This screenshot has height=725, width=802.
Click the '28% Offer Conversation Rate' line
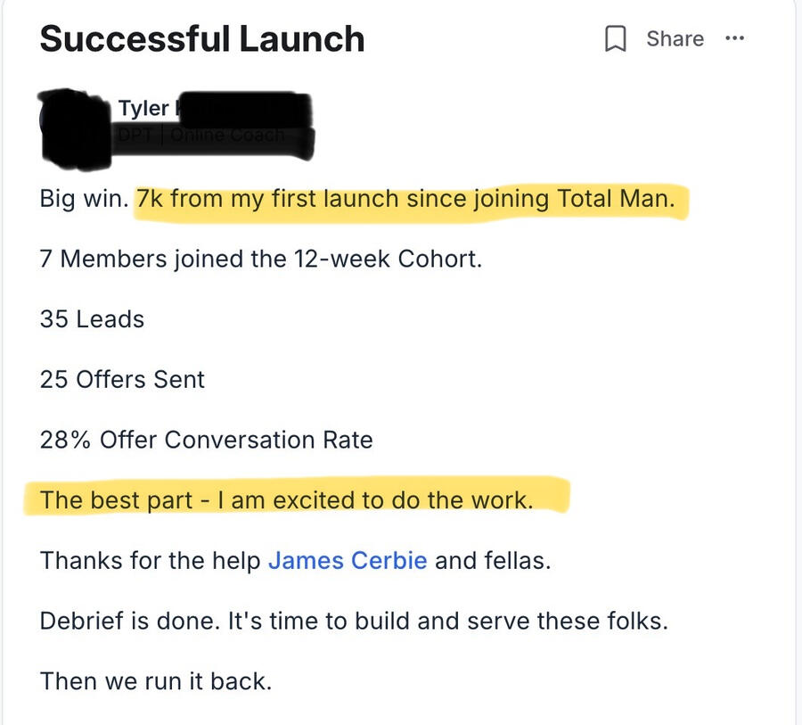(x=206, y=440)
